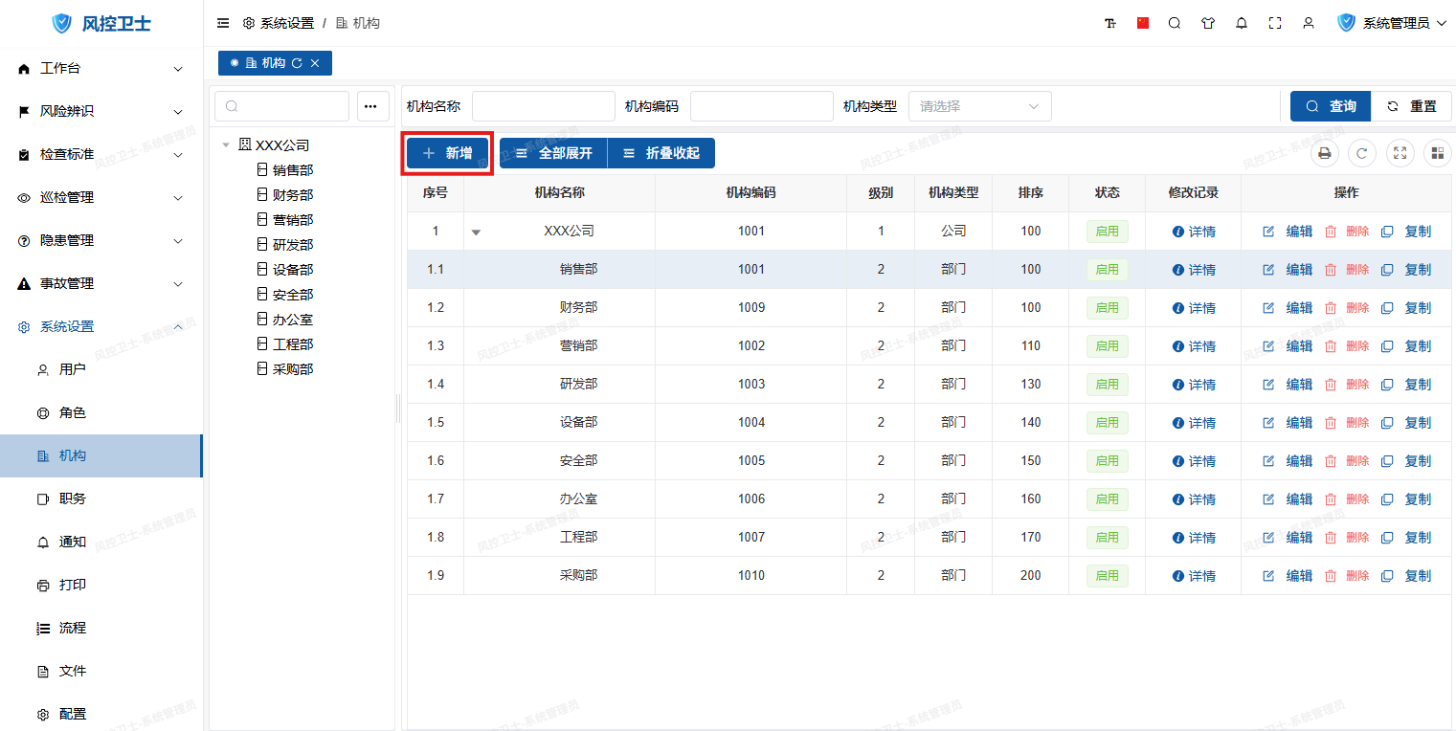
Task: Click the 查询 search button
Action: (x=1331, y=106)
